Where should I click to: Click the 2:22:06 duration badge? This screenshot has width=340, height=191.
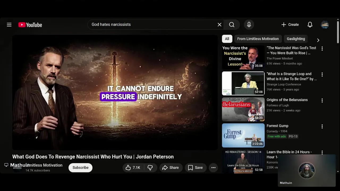pyautogui.click(x=257, y=144)
